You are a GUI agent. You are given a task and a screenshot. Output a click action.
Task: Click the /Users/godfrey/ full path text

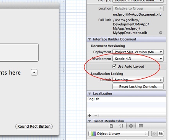click(131, 26)
